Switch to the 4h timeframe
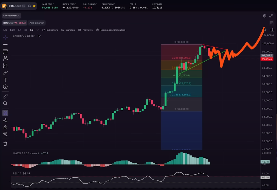Image resolution: width=277 pixels, height=190 pixels. tap(26, 30)
